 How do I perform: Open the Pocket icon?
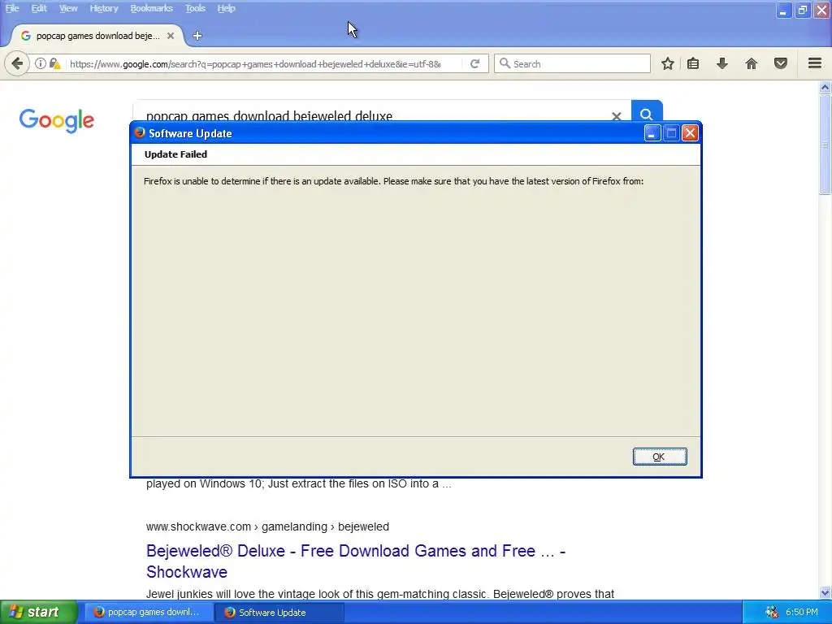(781, 63)
